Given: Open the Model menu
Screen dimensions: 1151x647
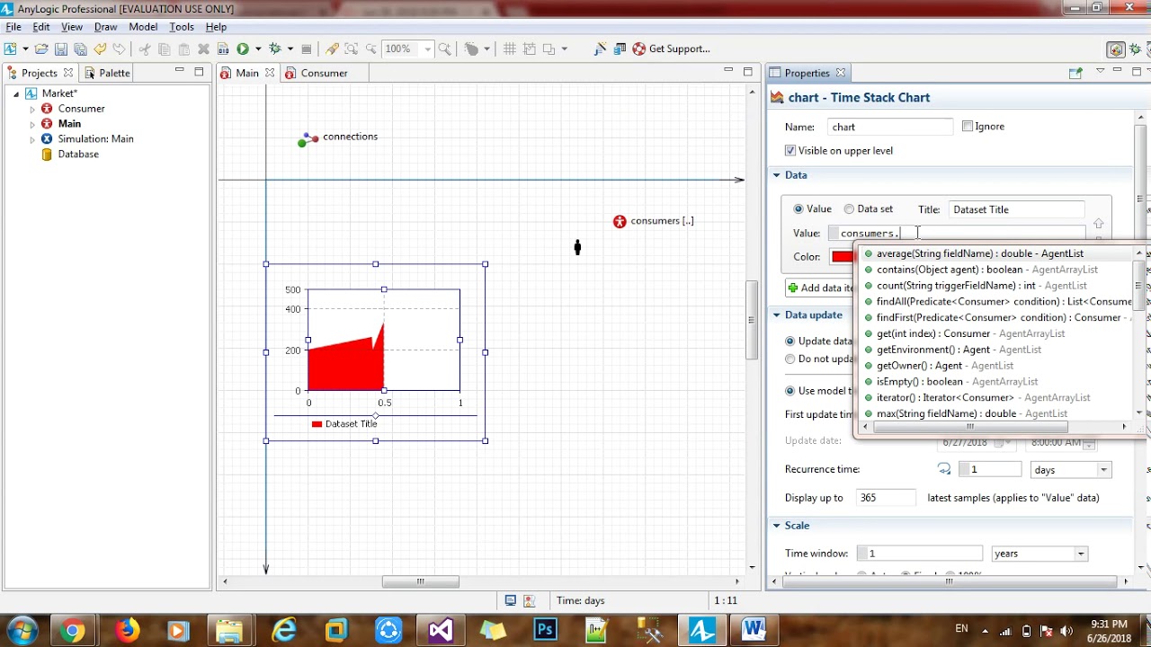Looking at the screenshot, I should pos(143,27).
